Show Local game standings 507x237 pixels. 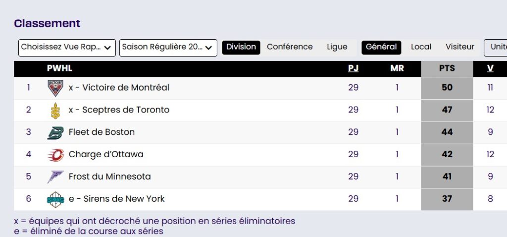(x=421, y=47)
